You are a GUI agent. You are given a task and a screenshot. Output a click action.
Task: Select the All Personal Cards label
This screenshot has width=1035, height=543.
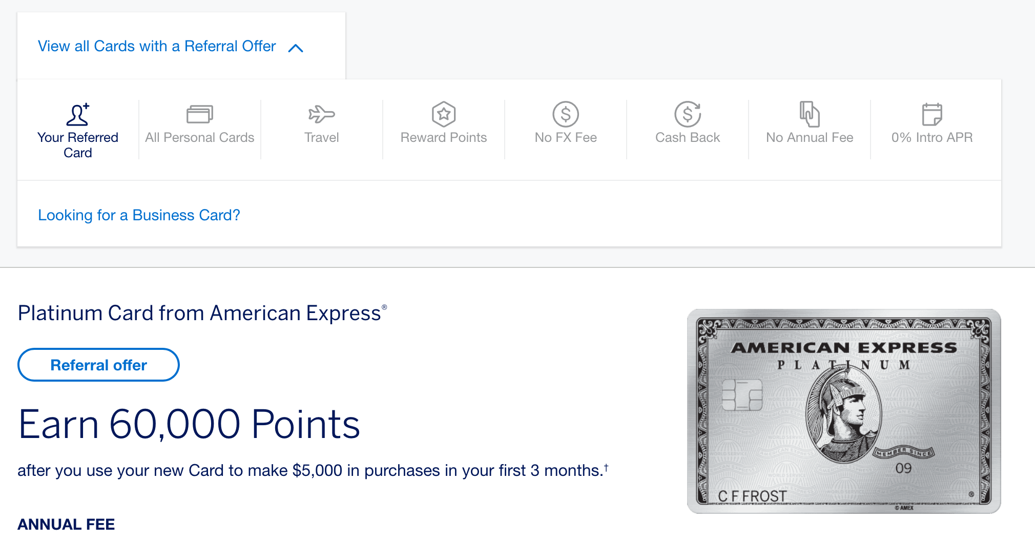200,137
